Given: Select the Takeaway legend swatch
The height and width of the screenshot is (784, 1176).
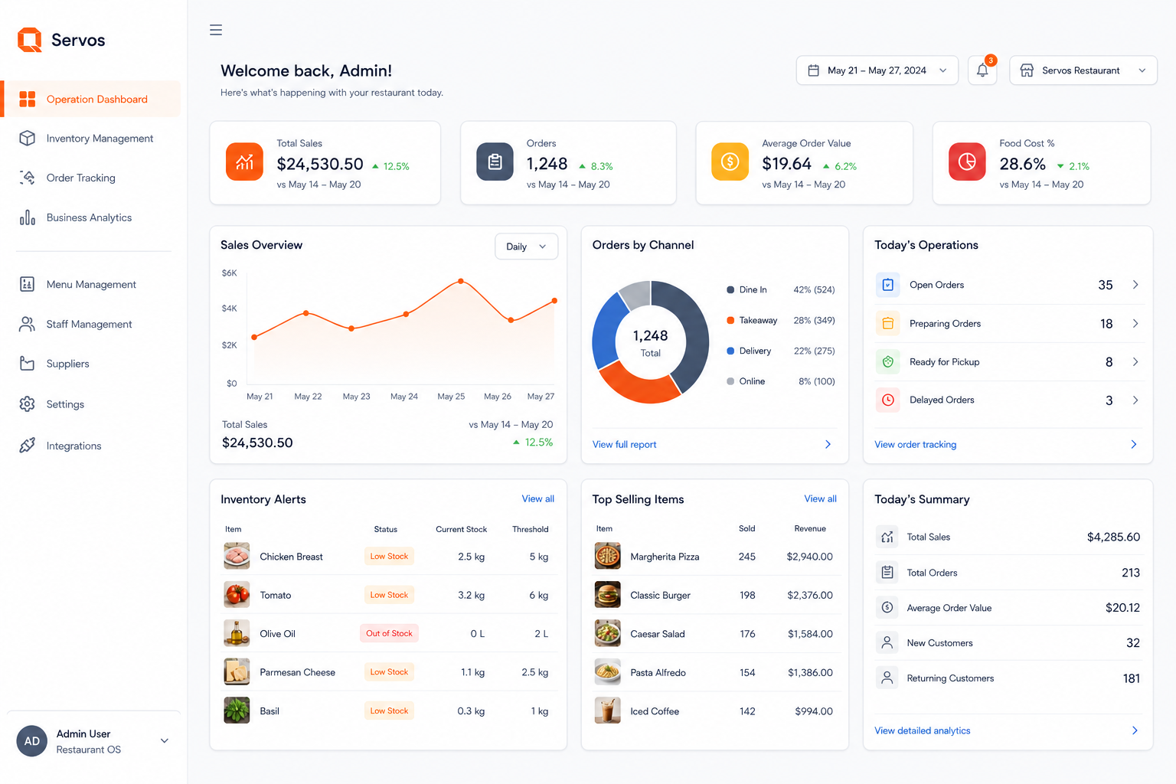Looking at the screenshot, I should click(x=730, y=321).
